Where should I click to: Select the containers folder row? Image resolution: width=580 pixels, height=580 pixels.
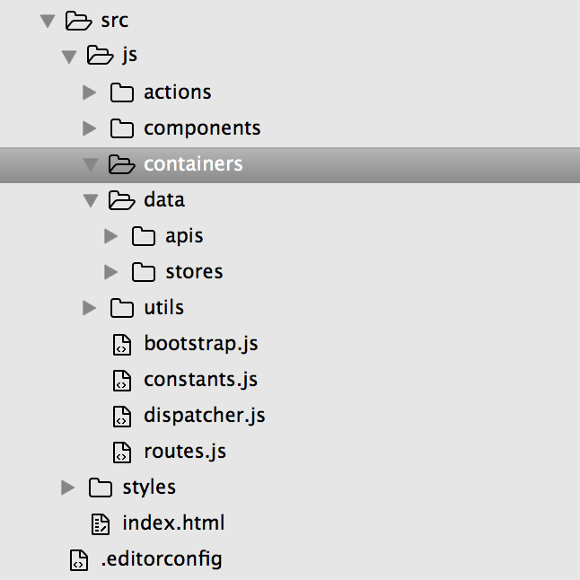290,165
